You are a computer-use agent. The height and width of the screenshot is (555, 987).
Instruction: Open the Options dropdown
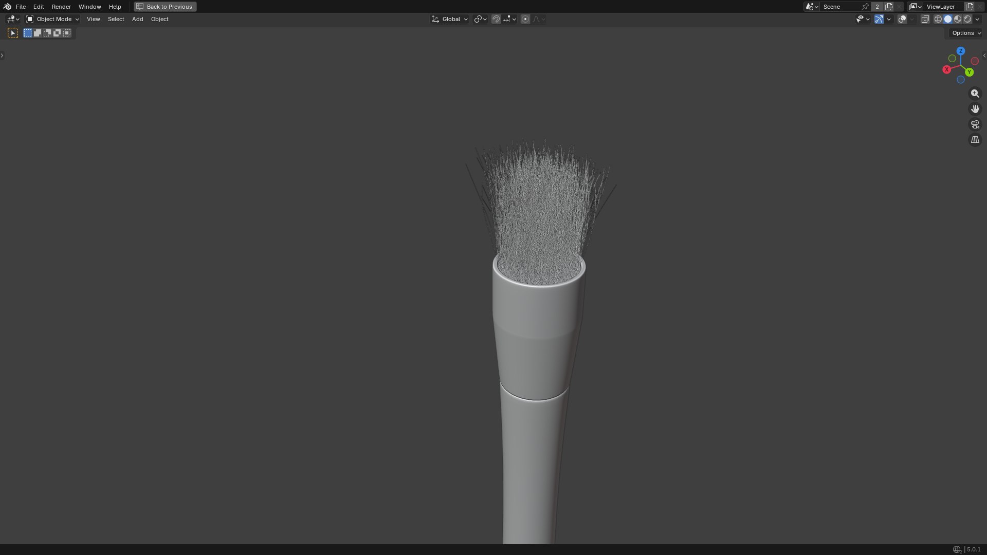coord(966,33)
